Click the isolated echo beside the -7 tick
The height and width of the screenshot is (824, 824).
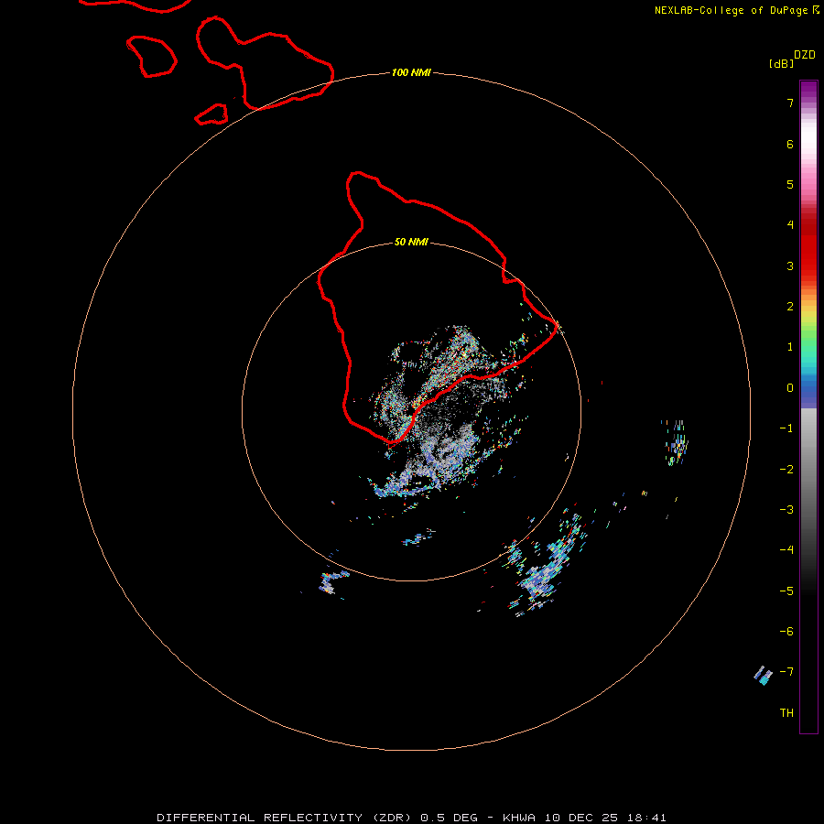[763, 676]
